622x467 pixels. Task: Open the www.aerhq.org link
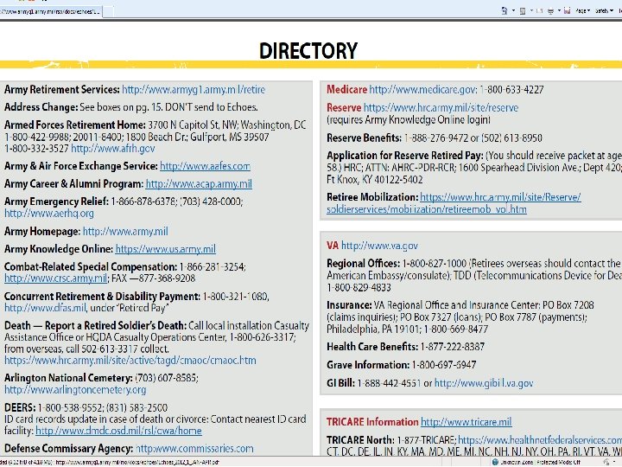(49, 214)
